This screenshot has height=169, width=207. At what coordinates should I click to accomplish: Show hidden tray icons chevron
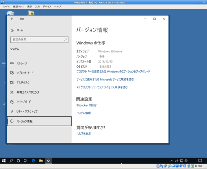pyautogui.click(x=172, y=161)
